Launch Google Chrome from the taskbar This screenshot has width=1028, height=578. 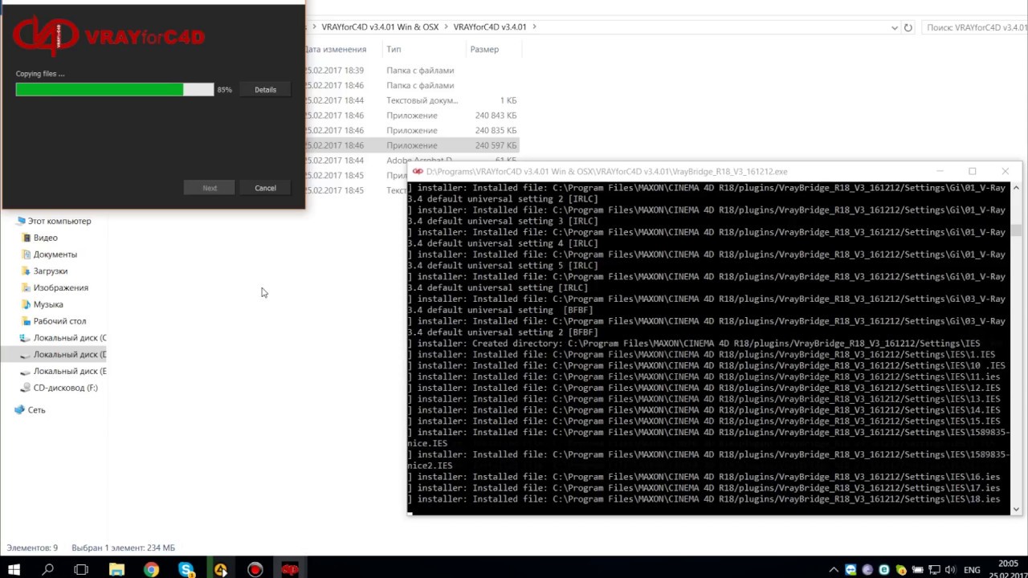(x=151, y=570)
